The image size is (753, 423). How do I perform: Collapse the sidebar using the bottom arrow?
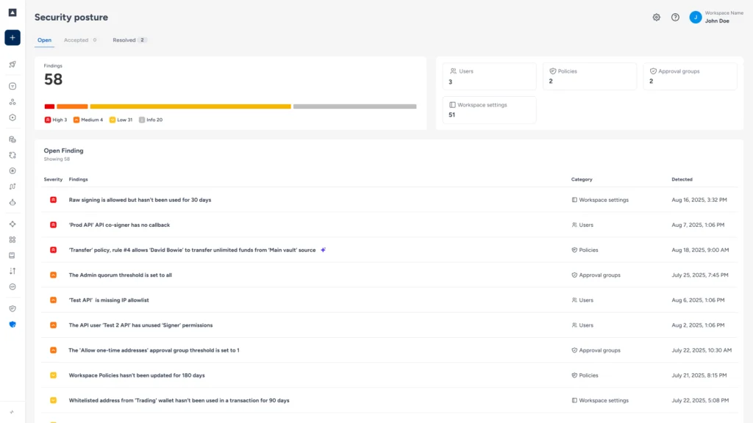click(x=12, y=413)
